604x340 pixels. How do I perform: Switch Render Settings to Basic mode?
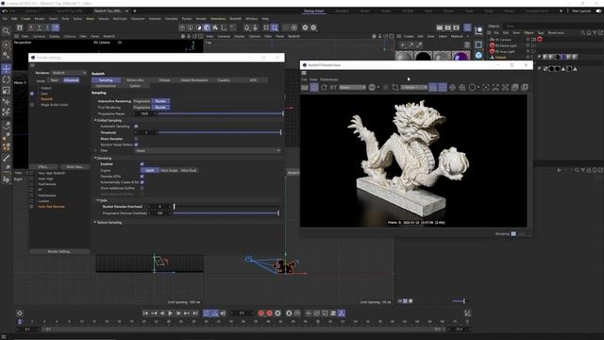click(55, 80)
